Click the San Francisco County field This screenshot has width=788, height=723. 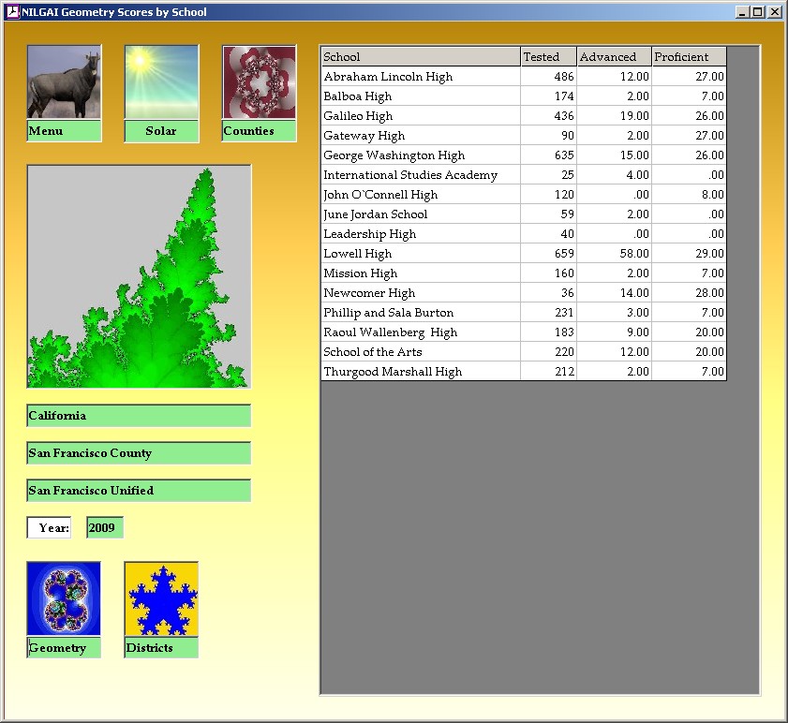139,453
